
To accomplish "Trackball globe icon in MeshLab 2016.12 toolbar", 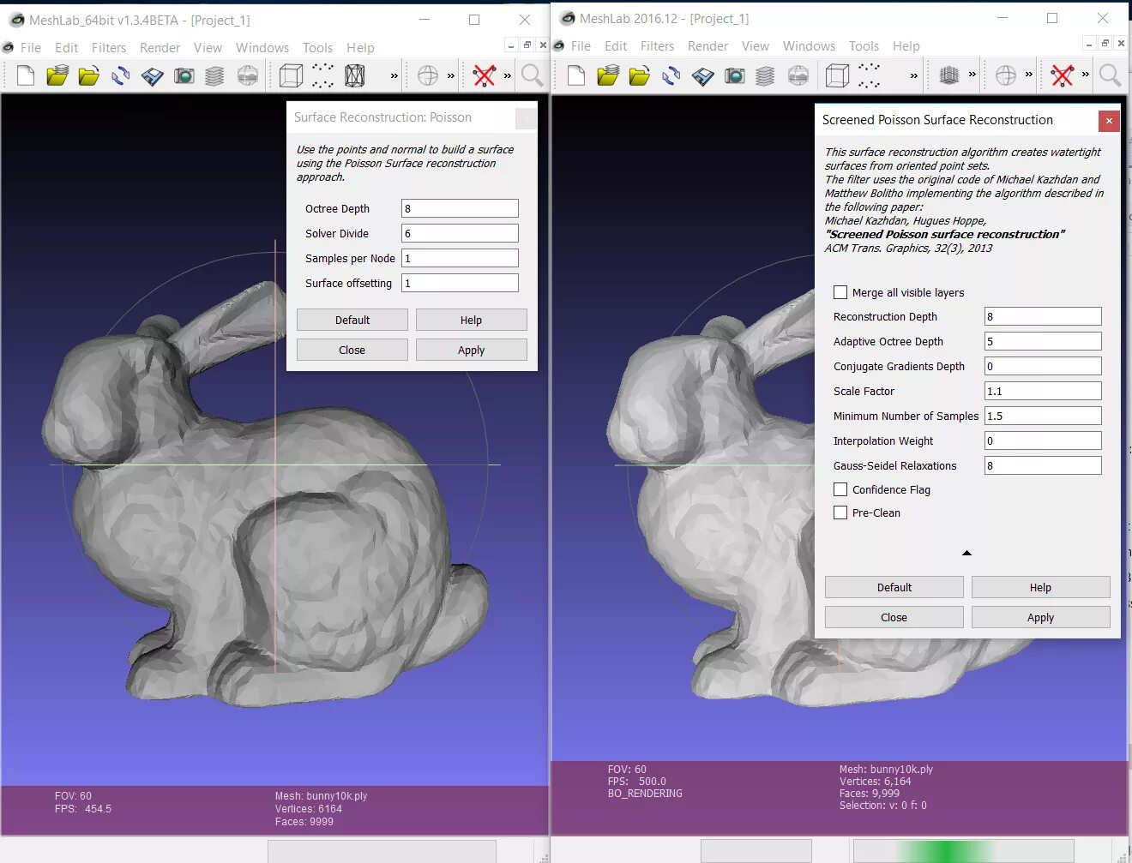I will click(1006, 76).
